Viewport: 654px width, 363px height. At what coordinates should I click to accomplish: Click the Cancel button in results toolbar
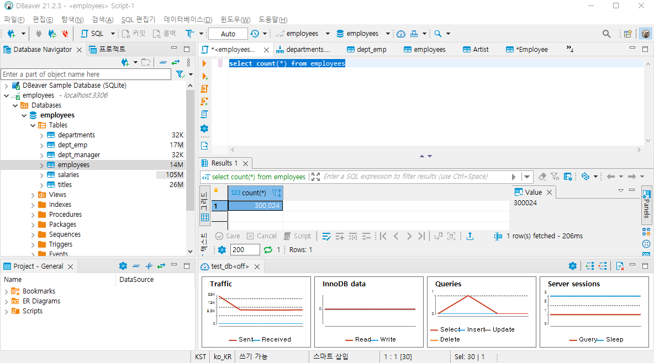click(x=261, y=236)
